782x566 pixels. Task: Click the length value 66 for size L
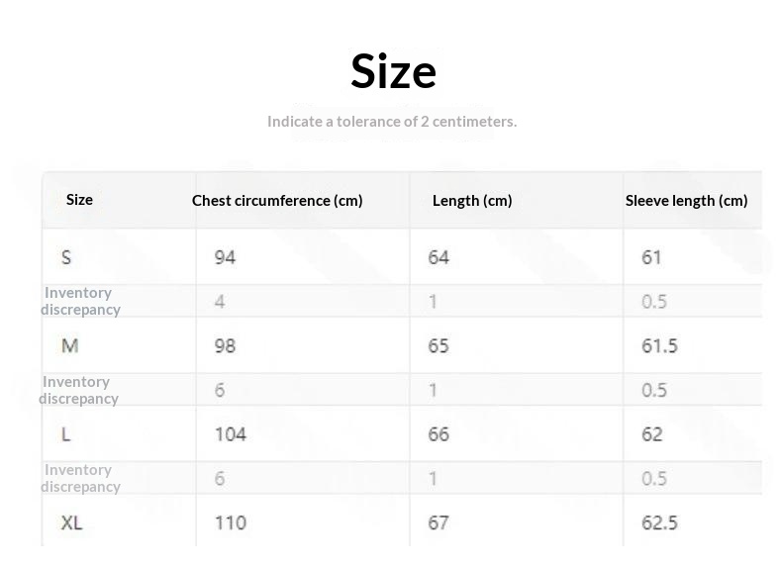coord(439,434)
